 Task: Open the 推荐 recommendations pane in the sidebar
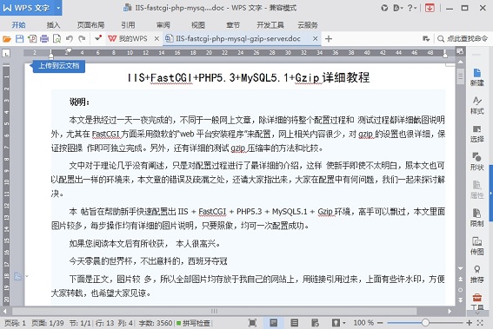pos(477,273)
